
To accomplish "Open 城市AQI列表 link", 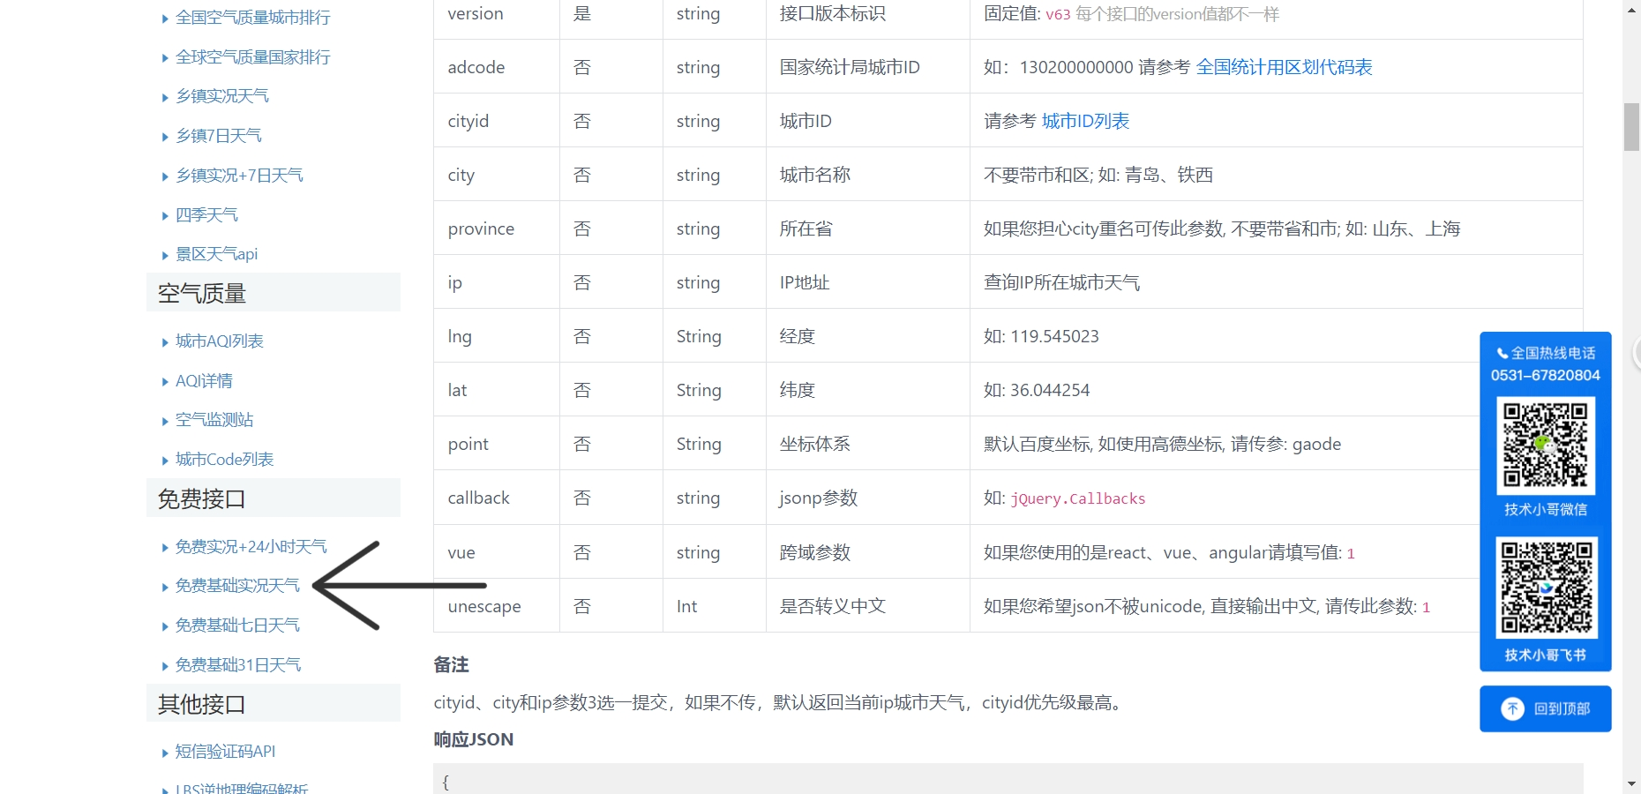I will coord(220,341).
